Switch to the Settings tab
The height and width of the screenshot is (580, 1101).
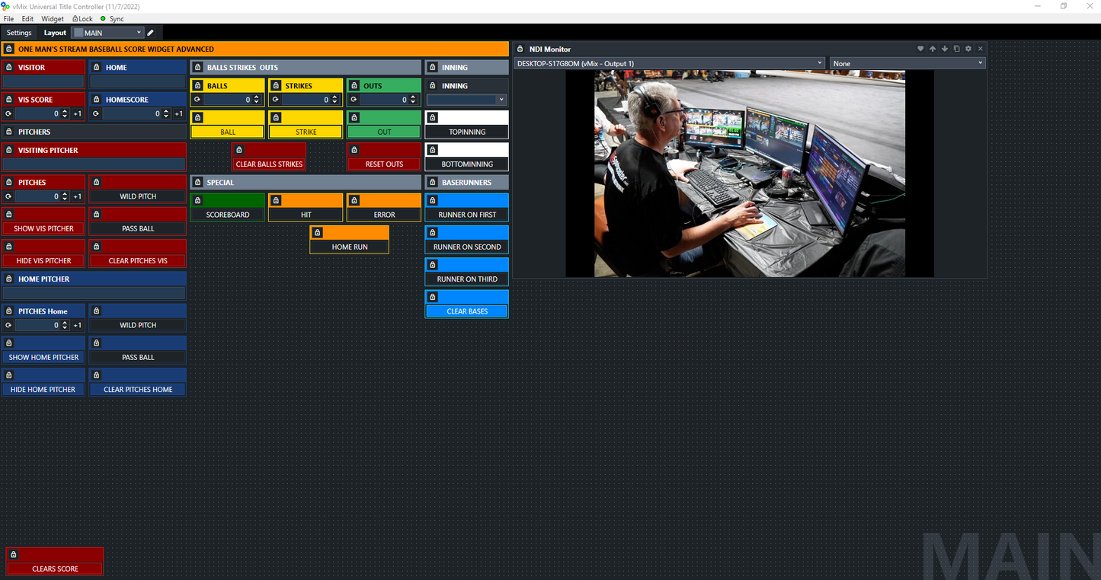[18, 33]
